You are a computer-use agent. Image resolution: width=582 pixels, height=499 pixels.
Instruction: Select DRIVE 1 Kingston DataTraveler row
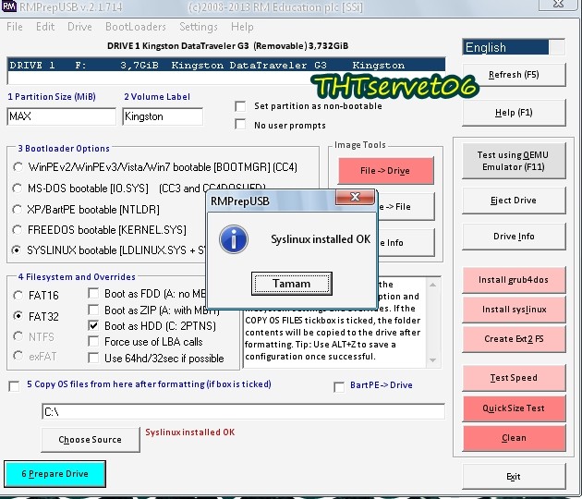tap(226, 65)
